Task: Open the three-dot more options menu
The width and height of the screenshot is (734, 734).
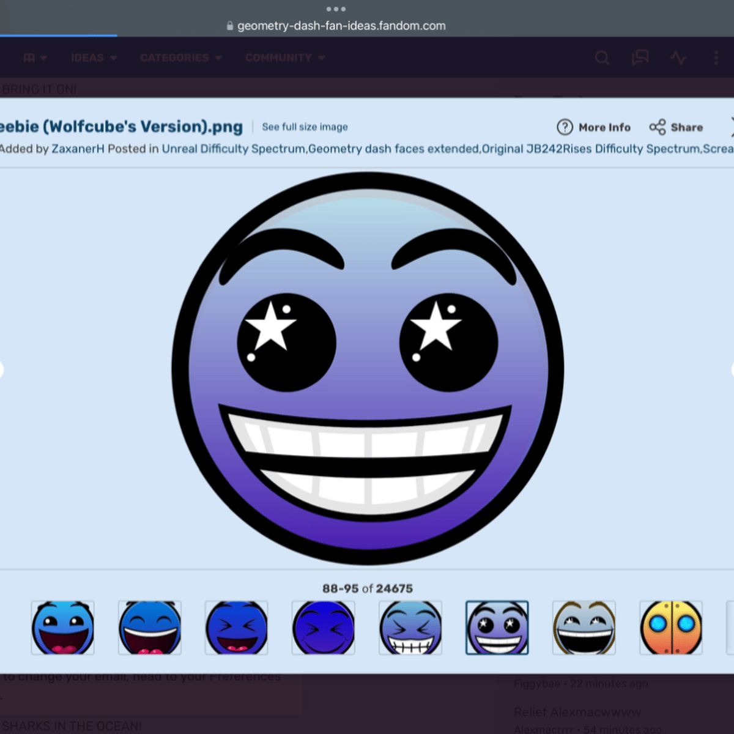Action: click(716, 58)
